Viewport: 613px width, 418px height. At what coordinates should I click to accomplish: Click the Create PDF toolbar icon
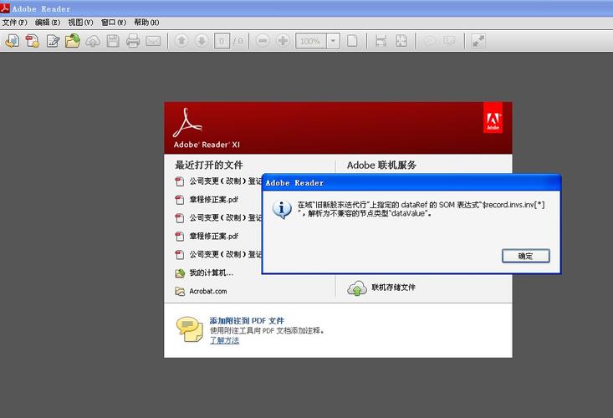coord(33,41)
